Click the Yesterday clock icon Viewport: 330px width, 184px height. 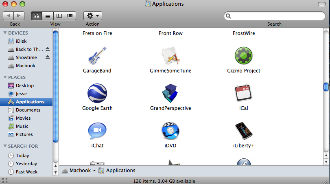[x=11, y=164]
